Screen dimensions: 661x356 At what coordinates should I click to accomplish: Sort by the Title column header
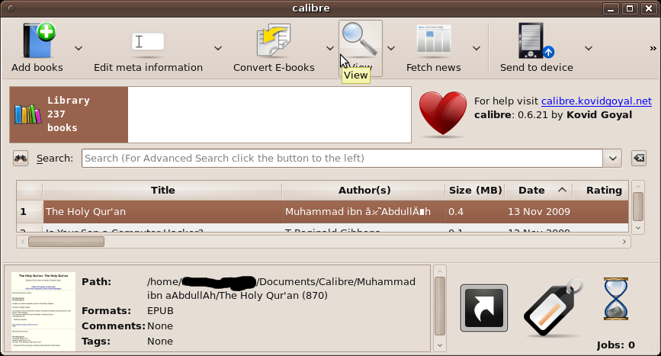coord(162,191)
